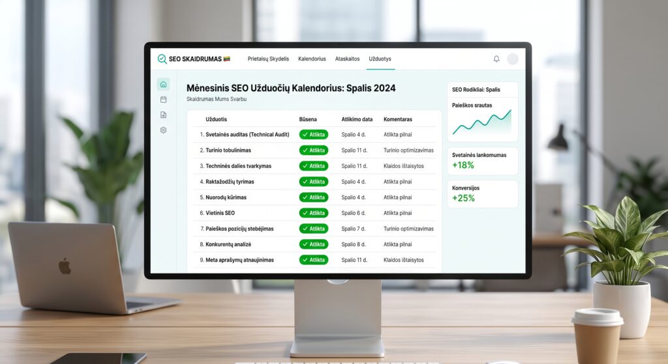Select task Techninės dalies tvarkymas
Image resolution: width=668 pixels, height=364 pixels.
(x=238, y=166)
